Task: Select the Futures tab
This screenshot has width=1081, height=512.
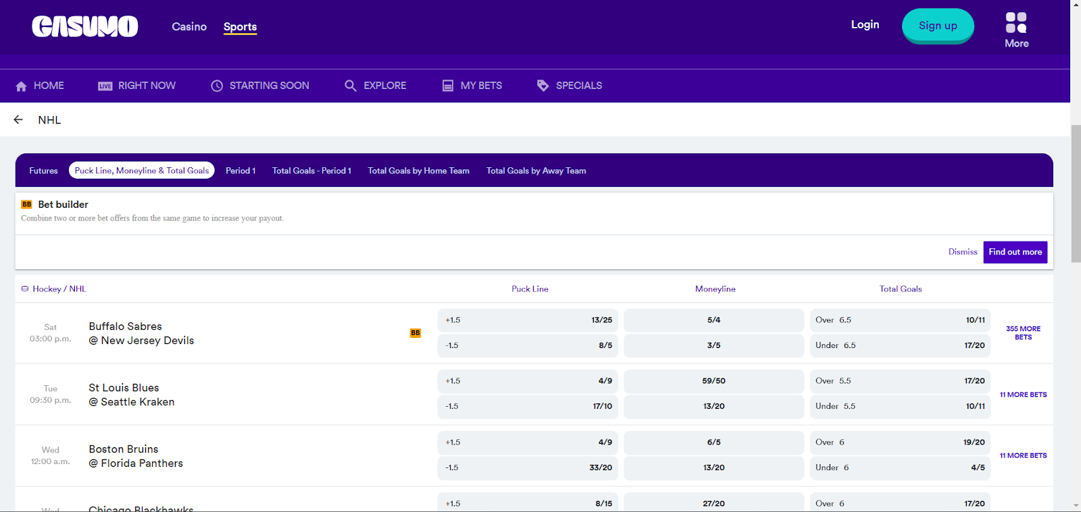Action: click(x=43, y=171)
